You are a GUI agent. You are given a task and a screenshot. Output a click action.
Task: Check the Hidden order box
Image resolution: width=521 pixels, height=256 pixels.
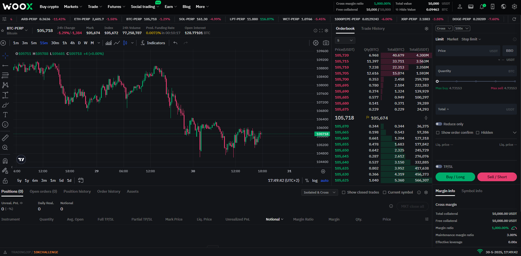pyautogui.click(x=478, y=133)
